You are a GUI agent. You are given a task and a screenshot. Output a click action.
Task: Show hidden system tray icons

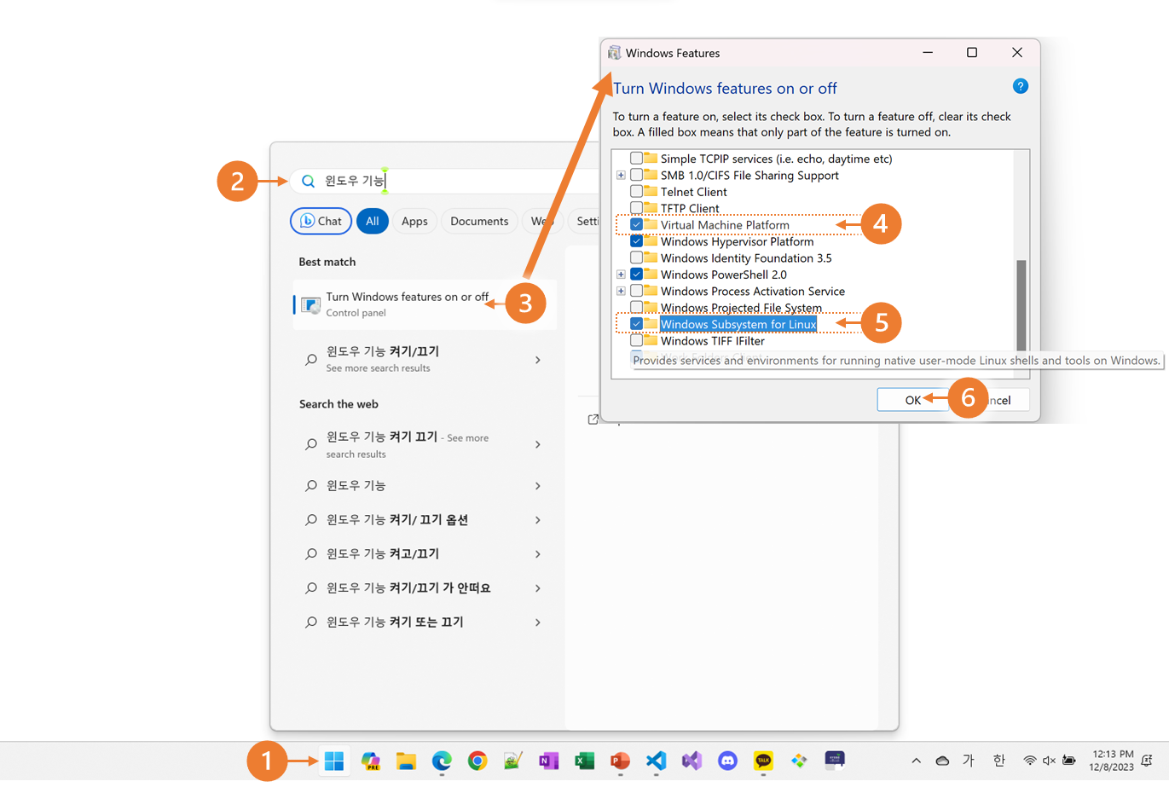[916, 761]
